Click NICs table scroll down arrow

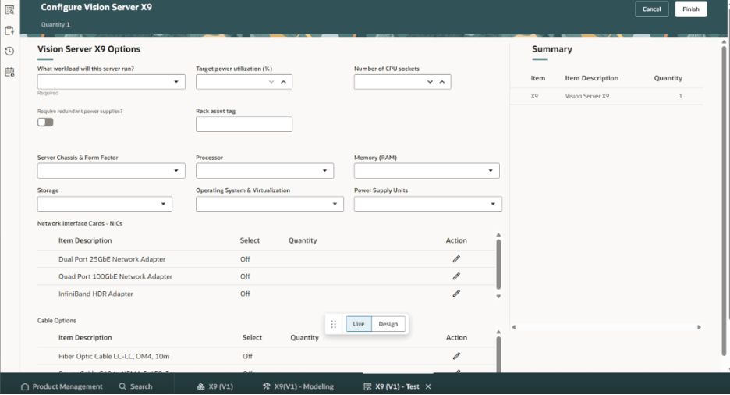click(498, 297)
